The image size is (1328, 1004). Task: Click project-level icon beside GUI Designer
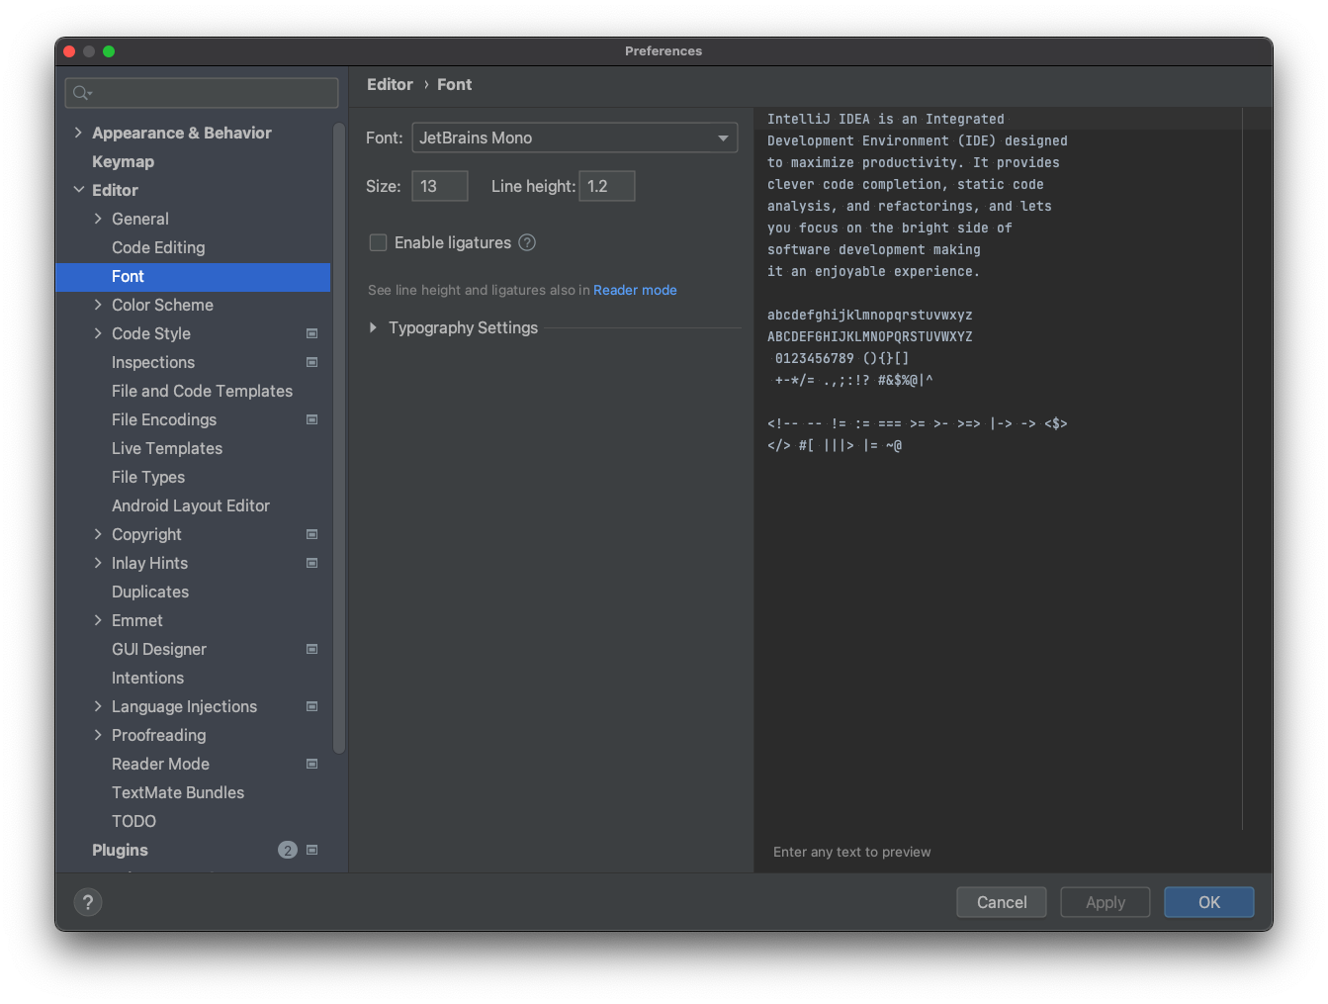[x=312, y=649]
